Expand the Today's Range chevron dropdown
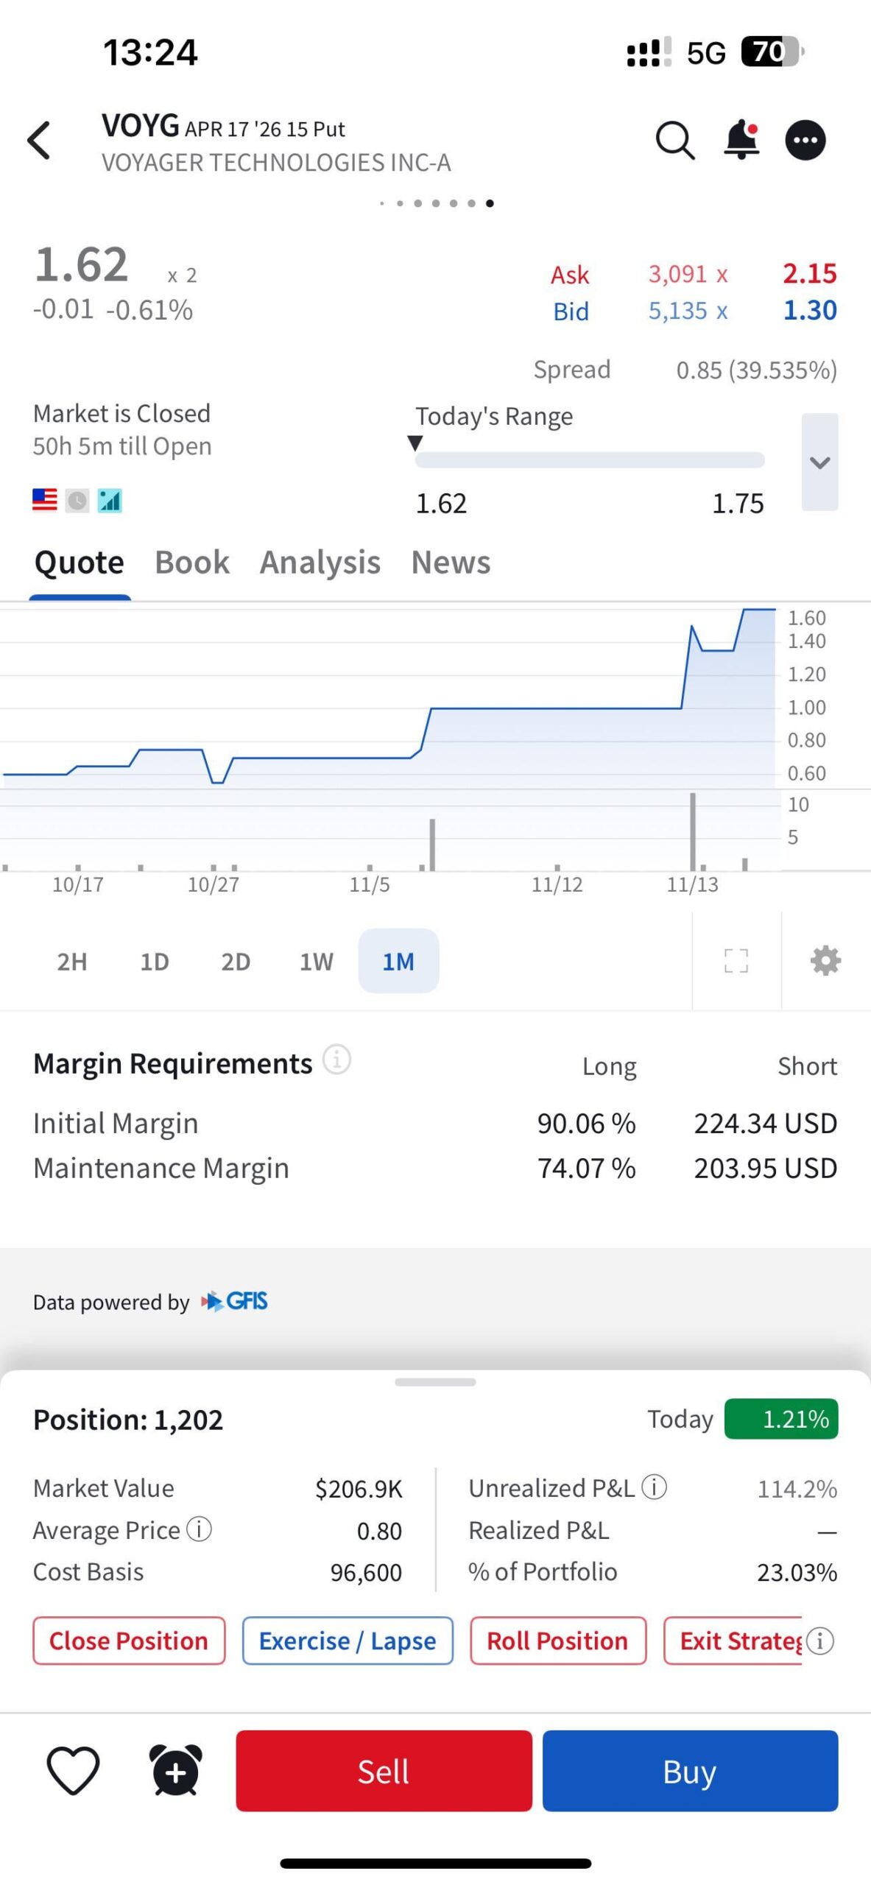The image size is (871, 1885). [x=819, y=462]
